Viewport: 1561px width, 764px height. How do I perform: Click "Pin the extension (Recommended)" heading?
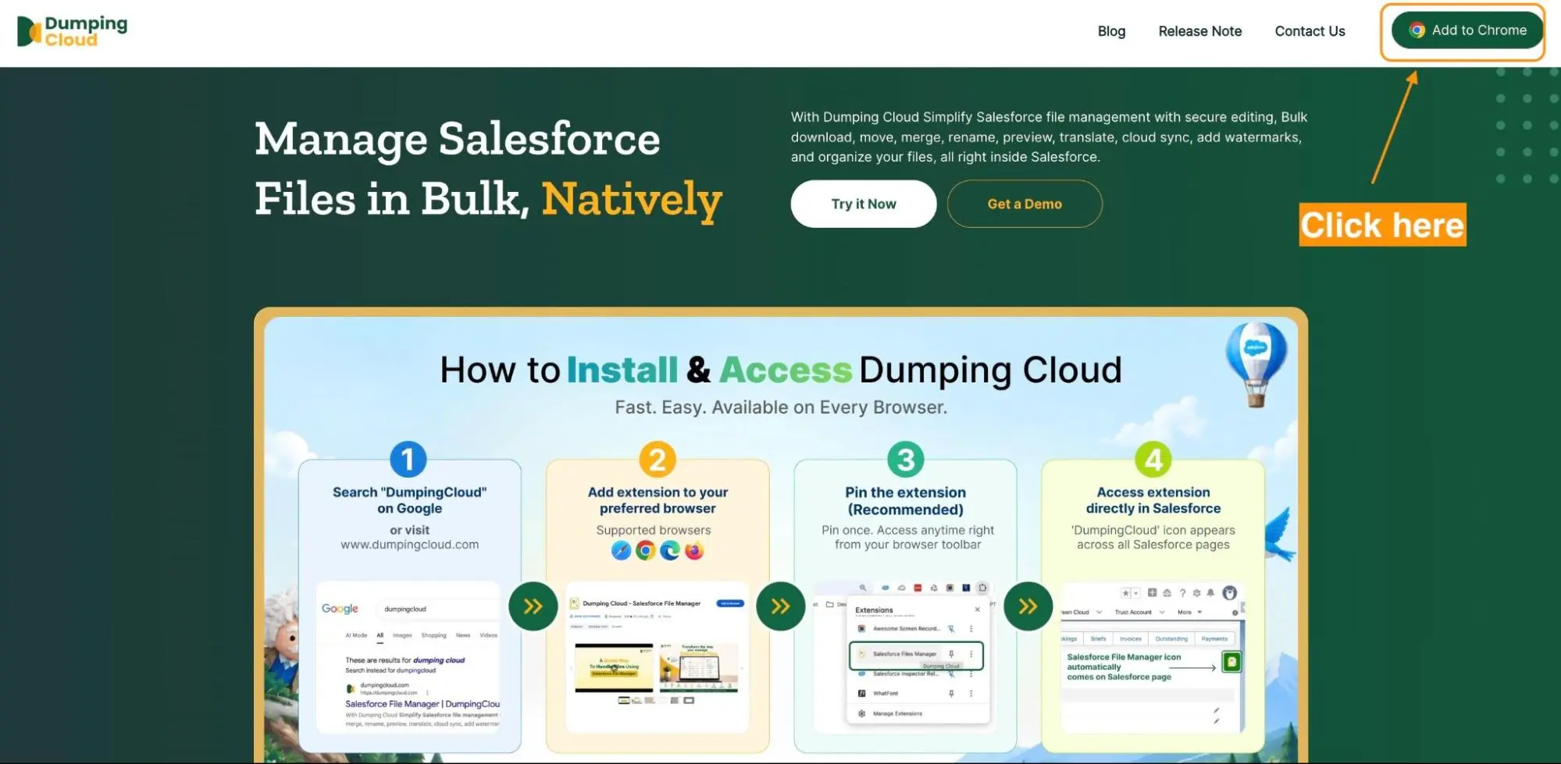click(x=905, y=501)
